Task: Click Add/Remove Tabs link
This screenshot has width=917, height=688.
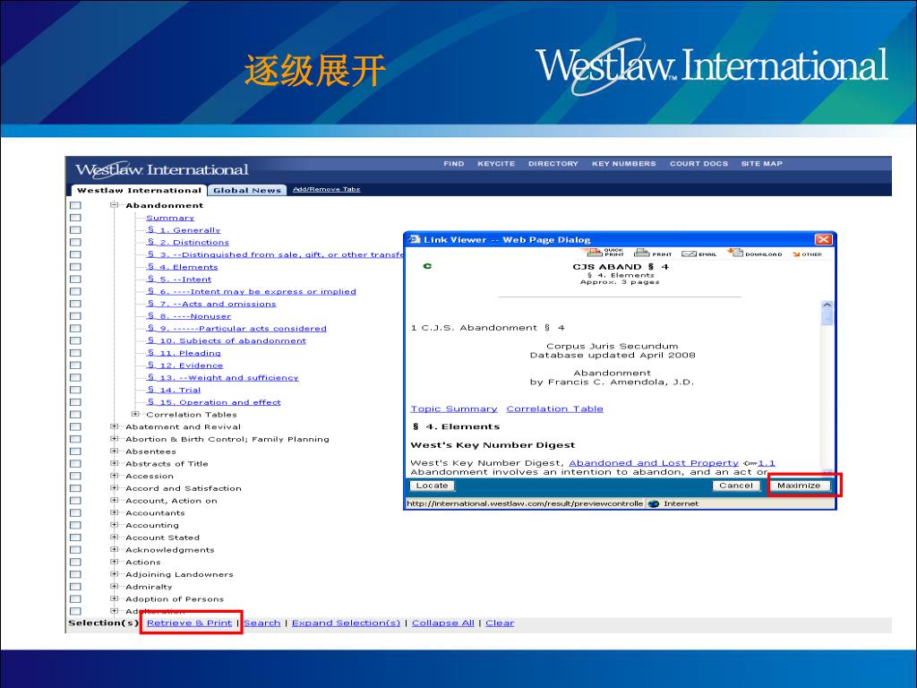Action: click(326, 189)
